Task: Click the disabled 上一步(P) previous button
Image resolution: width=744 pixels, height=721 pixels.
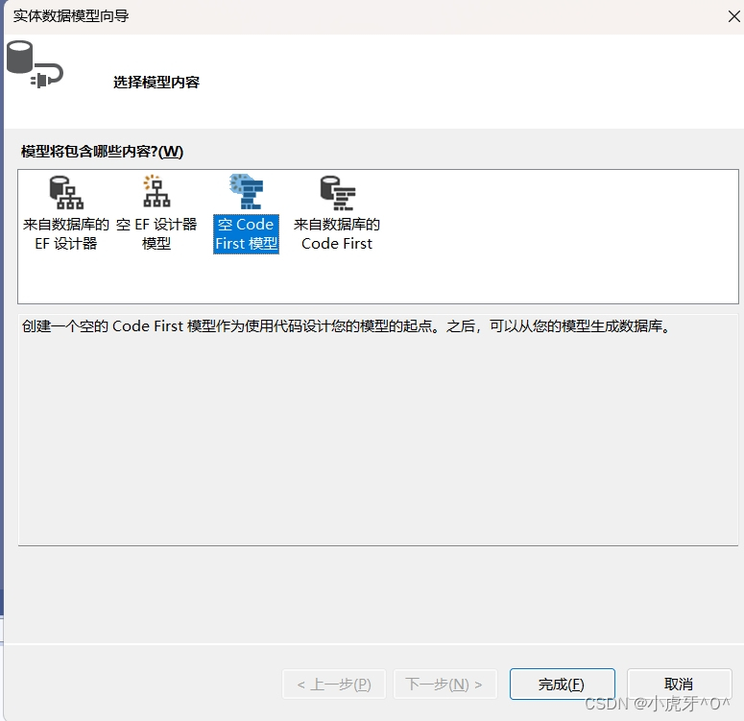Action: tap(334, 684)
